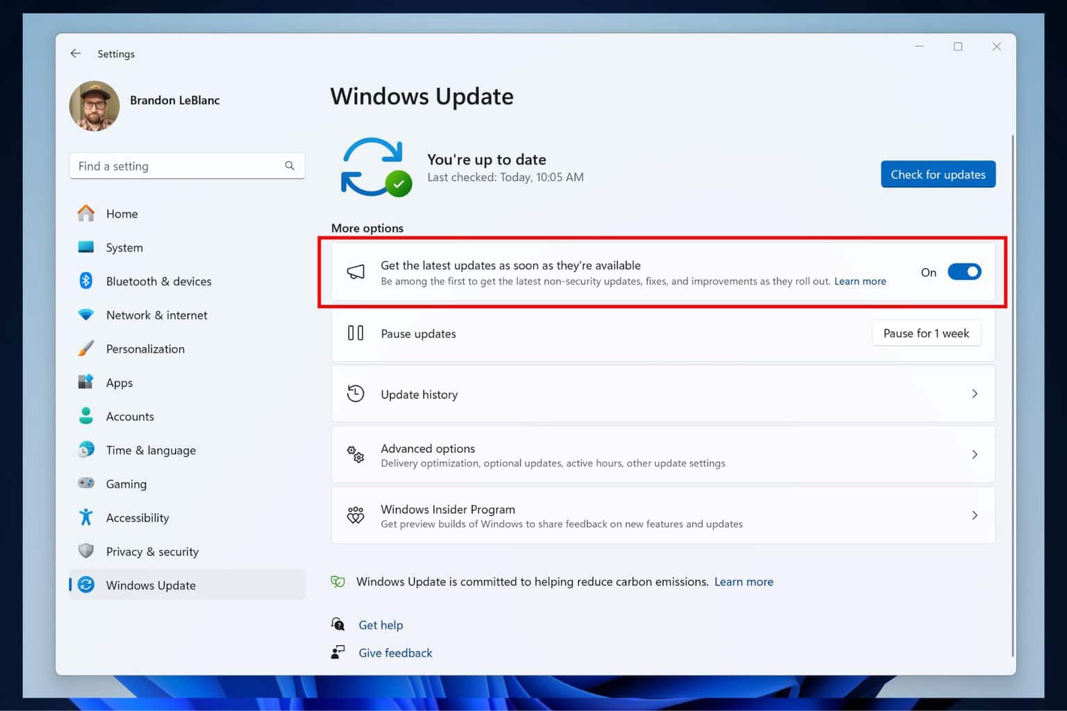Screen dimensions: 1067x711
Task: Click Learn more link about carbon emissions
Action: [743, 582]
